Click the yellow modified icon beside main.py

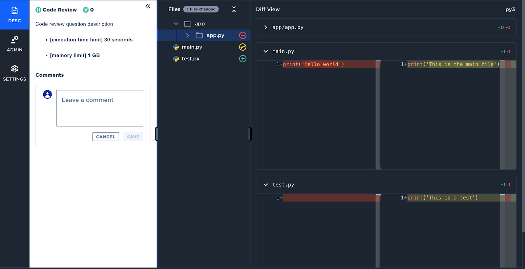(x=242, y=47)
